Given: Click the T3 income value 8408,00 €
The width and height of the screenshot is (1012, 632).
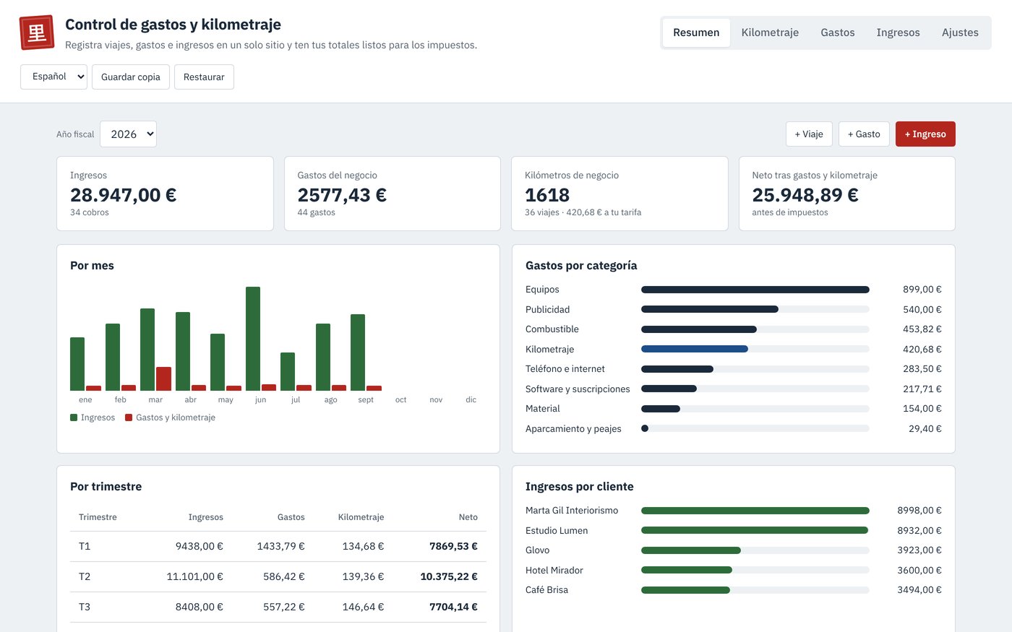Looking at the screenshot, I should (x=199, y=607).
